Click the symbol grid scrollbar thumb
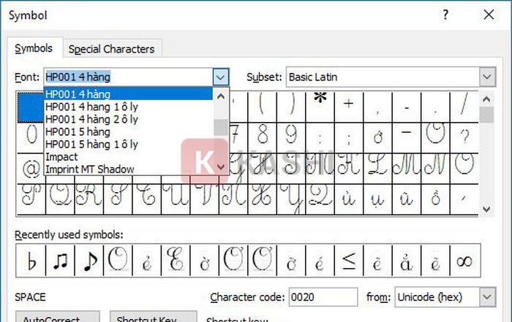512x322 pixels. (x=486, y=115)
